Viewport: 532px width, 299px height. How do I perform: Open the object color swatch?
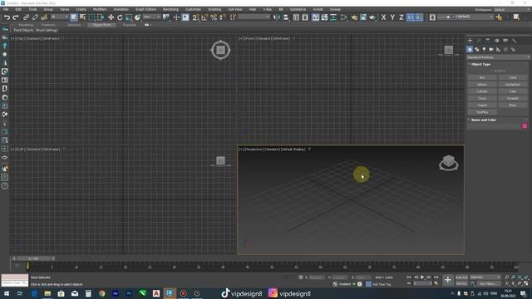pyautogui.click(x=525, y=126)
